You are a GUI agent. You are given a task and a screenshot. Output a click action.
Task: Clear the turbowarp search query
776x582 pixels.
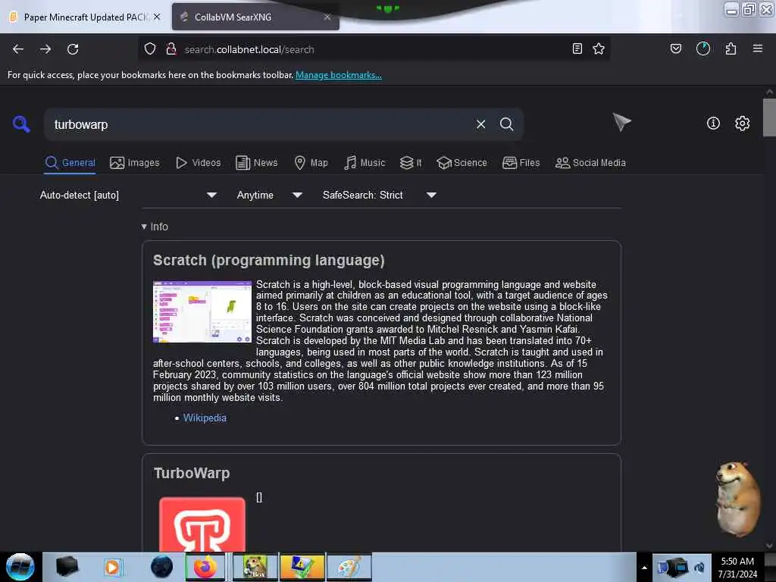pyautogui.click(x=480, y=124)
